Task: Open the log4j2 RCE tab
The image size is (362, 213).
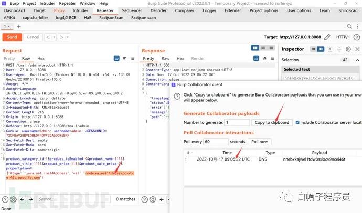Action: [66, 18]
